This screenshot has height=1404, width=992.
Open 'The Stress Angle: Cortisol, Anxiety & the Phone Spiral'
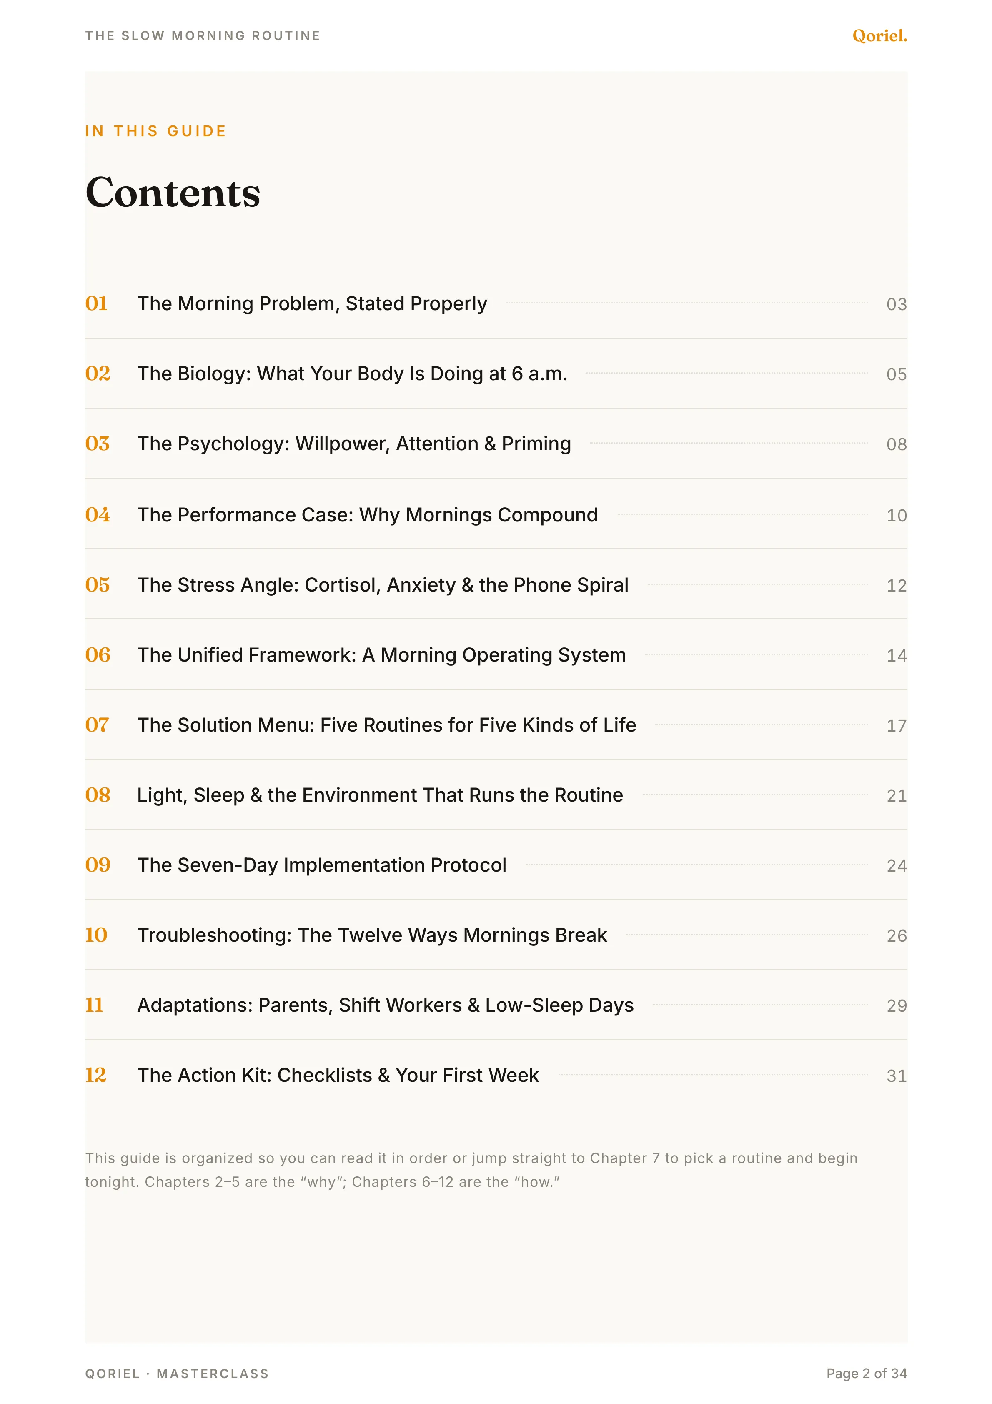(383, 584)
